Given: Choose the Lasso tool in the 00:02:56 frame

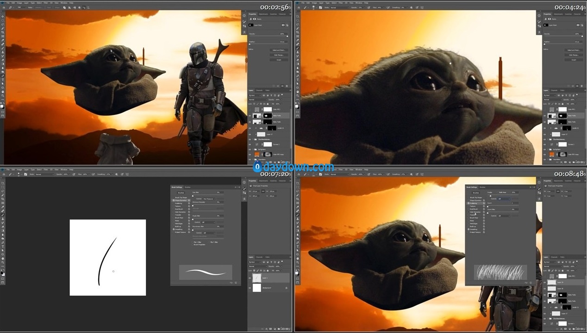Looking at the screenshot, I should 3,24.
